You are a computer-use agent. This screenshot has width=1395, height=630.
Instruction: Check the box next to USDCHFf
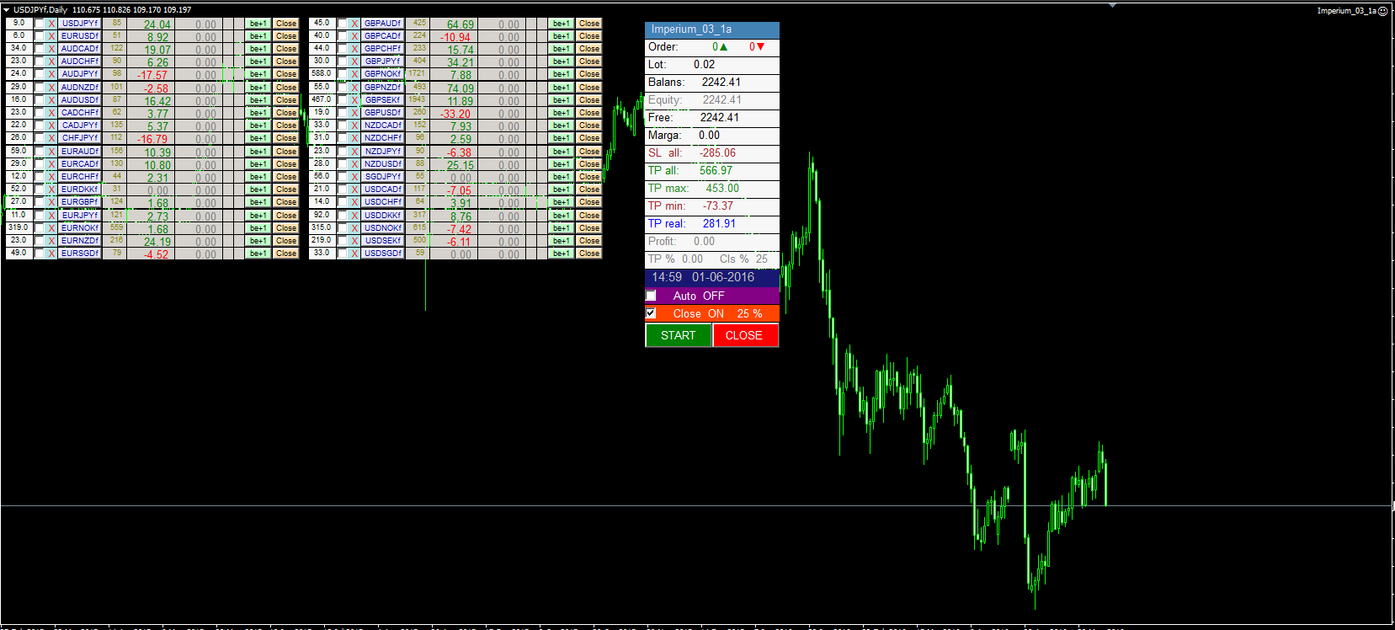pyautogui.click(x=343, y=202)
